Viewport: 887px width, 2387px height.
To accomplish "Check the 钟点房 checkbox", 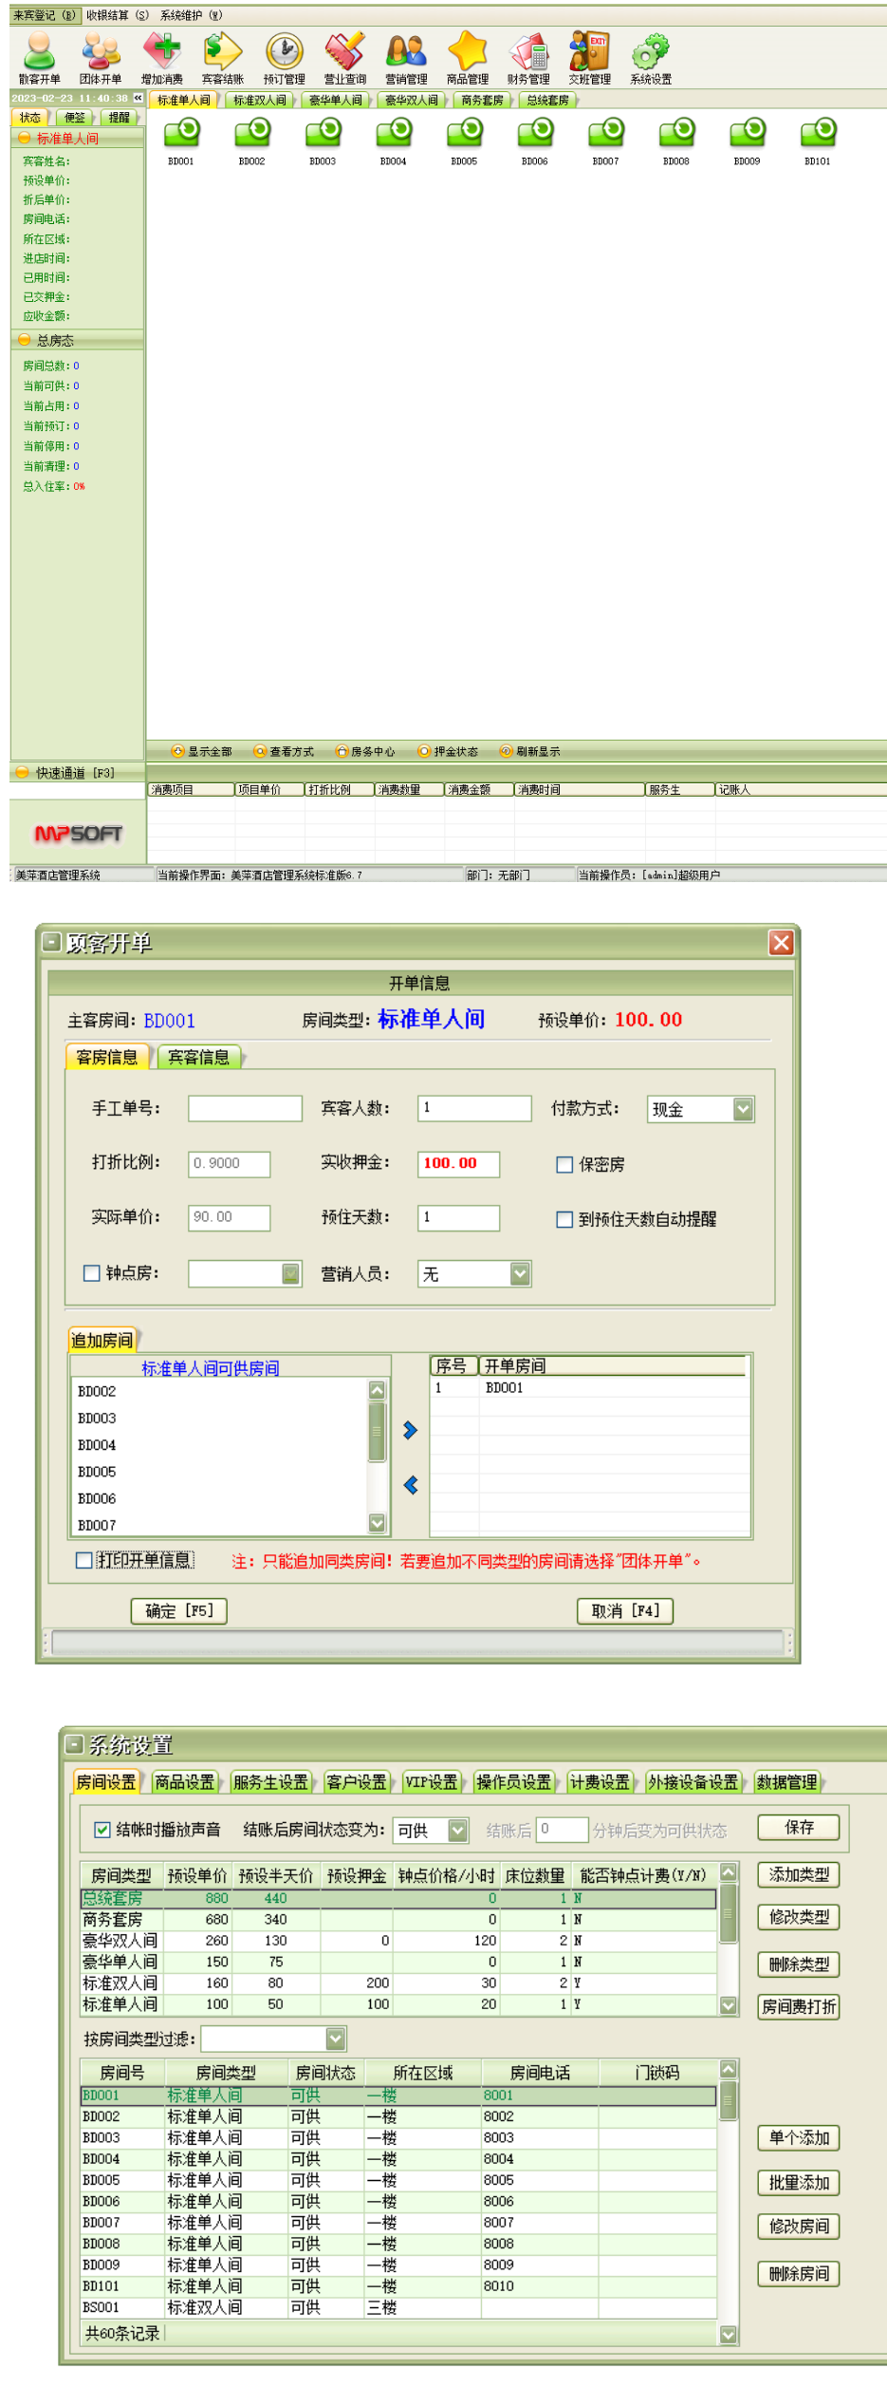I will click(92, 1273).
